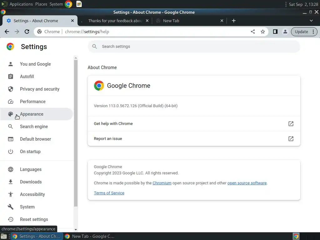Click the Reset settings history icon
Screen dimensions: 320x240
click(x=11, y=219)
